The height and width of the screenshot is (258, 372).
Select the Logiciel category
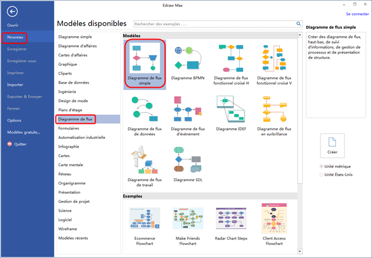pyautogui.click(x=65, y=220)
